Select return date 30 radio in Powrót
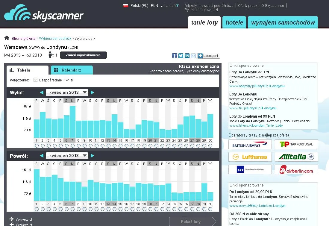Viewport: 329px width, 226px height. tap(210, 209)
